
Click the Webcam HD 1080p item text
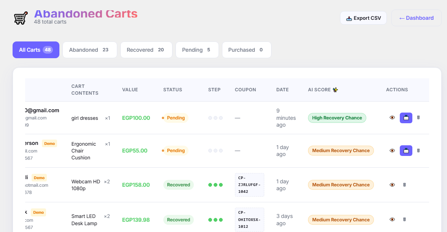click(86, 185)
